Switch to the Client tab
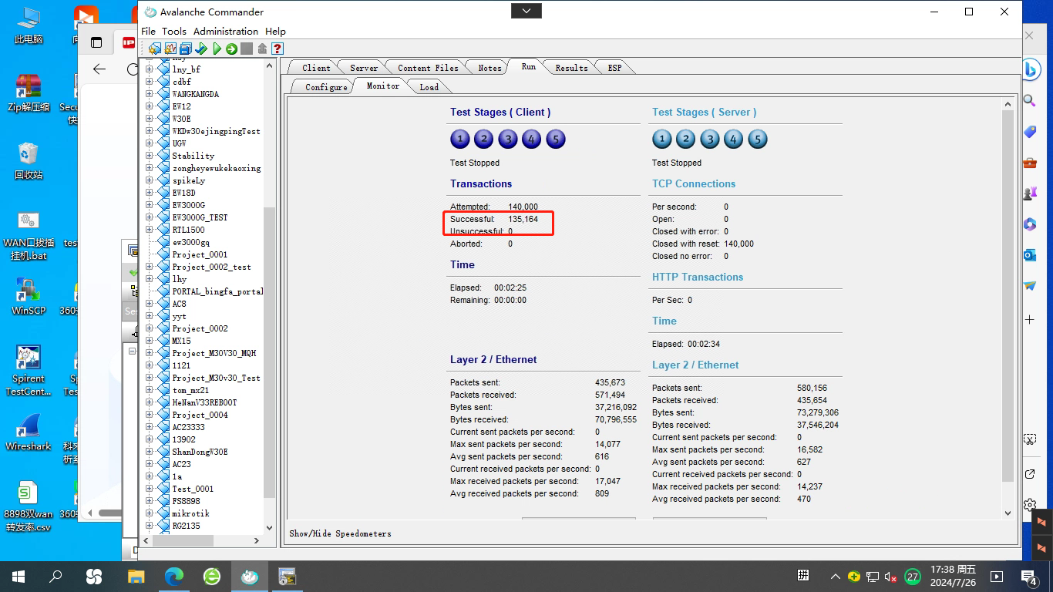Image resolution: width=1053 pixels, height=592 pixels. pyautogui.click(x=316, y=68)
